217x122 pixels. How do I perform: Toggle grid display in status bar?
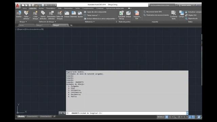(167, 117)
